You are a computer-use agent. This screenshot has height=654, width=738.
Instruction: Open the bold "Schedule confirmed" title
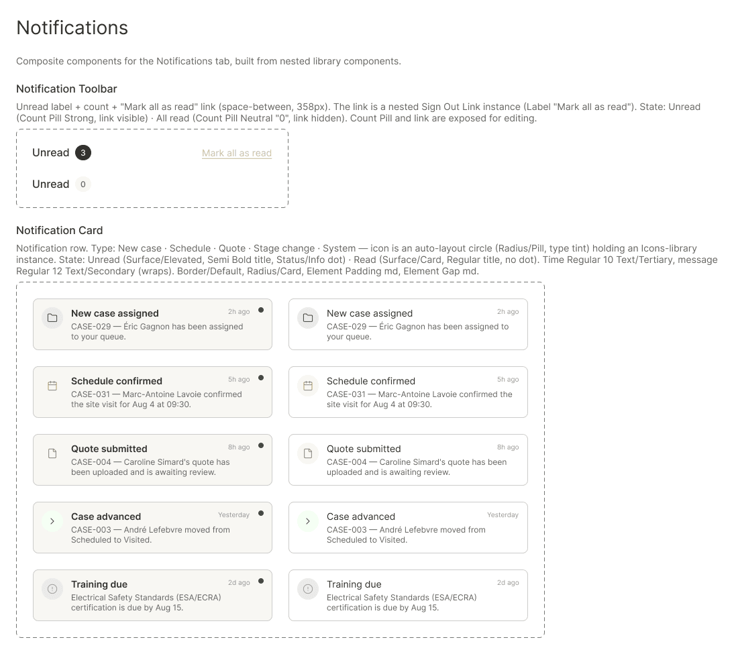click(x=117, y=381)
